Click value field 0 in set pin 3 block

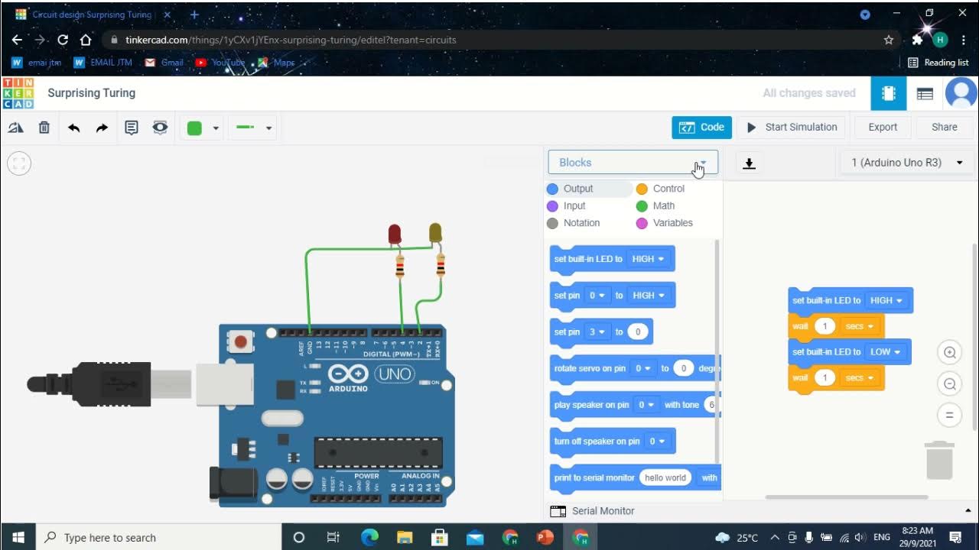click(x=638, y=332)
